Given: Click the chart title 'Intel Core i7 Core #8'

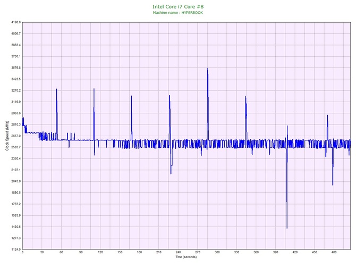Looking at the screenshot, I should coord(178,6).
